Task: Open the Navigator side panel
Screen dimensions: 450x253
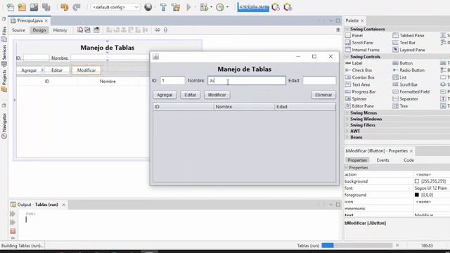Action: 4,126
